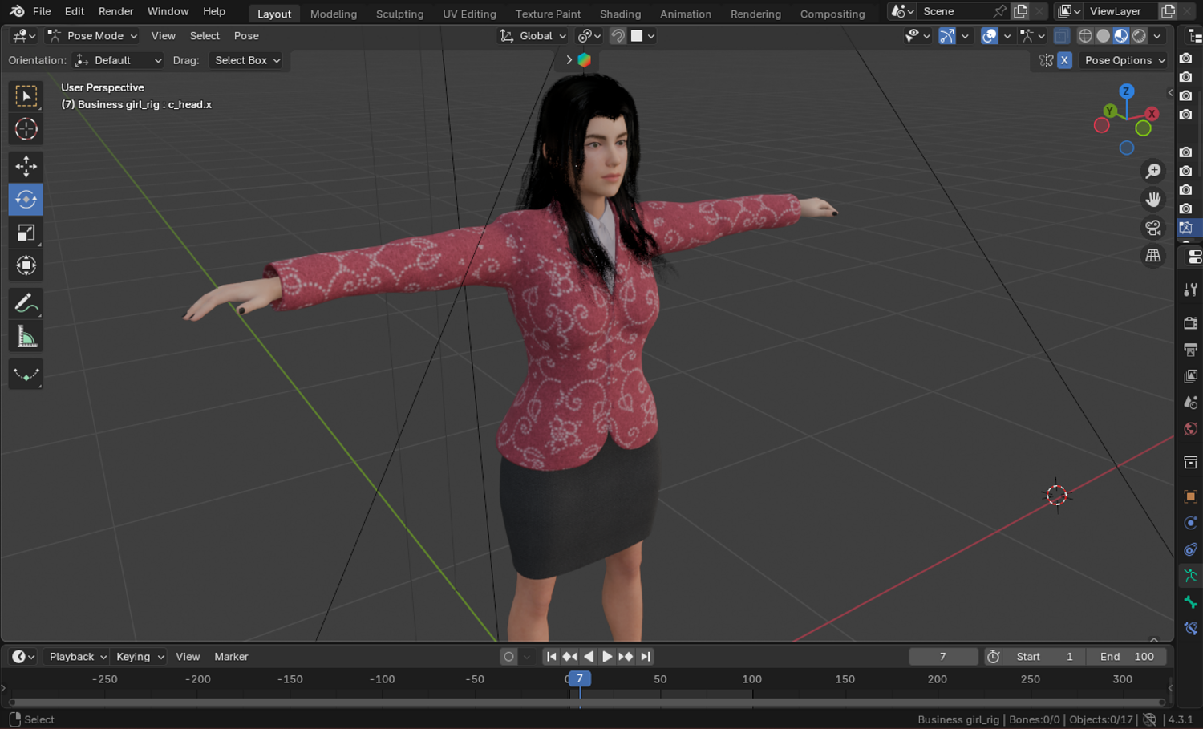Open the Bone Constraints properties icon
The height and width of the screenshot is (729, 1203).
[x=1190, y=629]
